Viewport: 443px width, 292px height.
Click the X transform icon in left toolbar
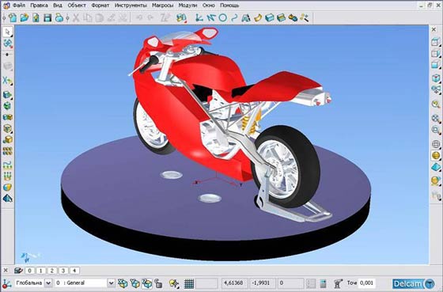(x=8, y=81)
